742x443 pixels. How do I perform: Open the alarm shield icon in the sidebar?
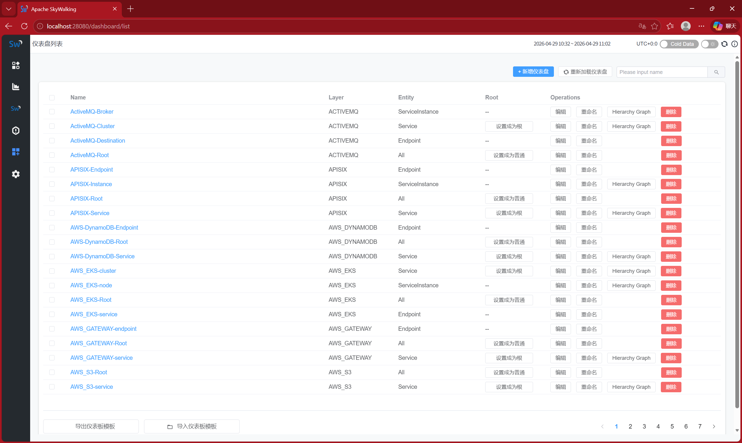click(x=16, y=130)
